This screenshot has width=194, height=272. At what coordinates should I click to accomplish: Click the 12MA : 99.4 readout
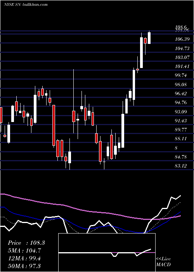click(24, 258)
